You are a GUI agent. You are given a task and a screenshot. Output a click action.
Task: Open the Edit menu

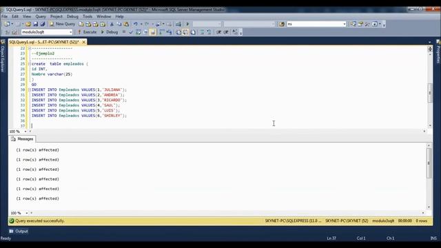point(15,17)
